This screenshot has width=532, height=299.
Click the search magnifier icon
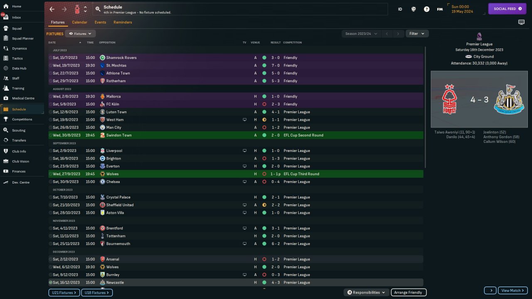[98, 9]
